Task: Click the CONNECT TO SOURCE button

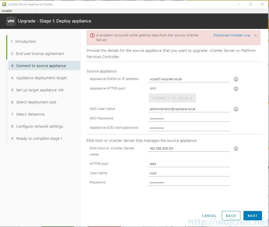Action: pyautogui.click(x=172, y=98)
